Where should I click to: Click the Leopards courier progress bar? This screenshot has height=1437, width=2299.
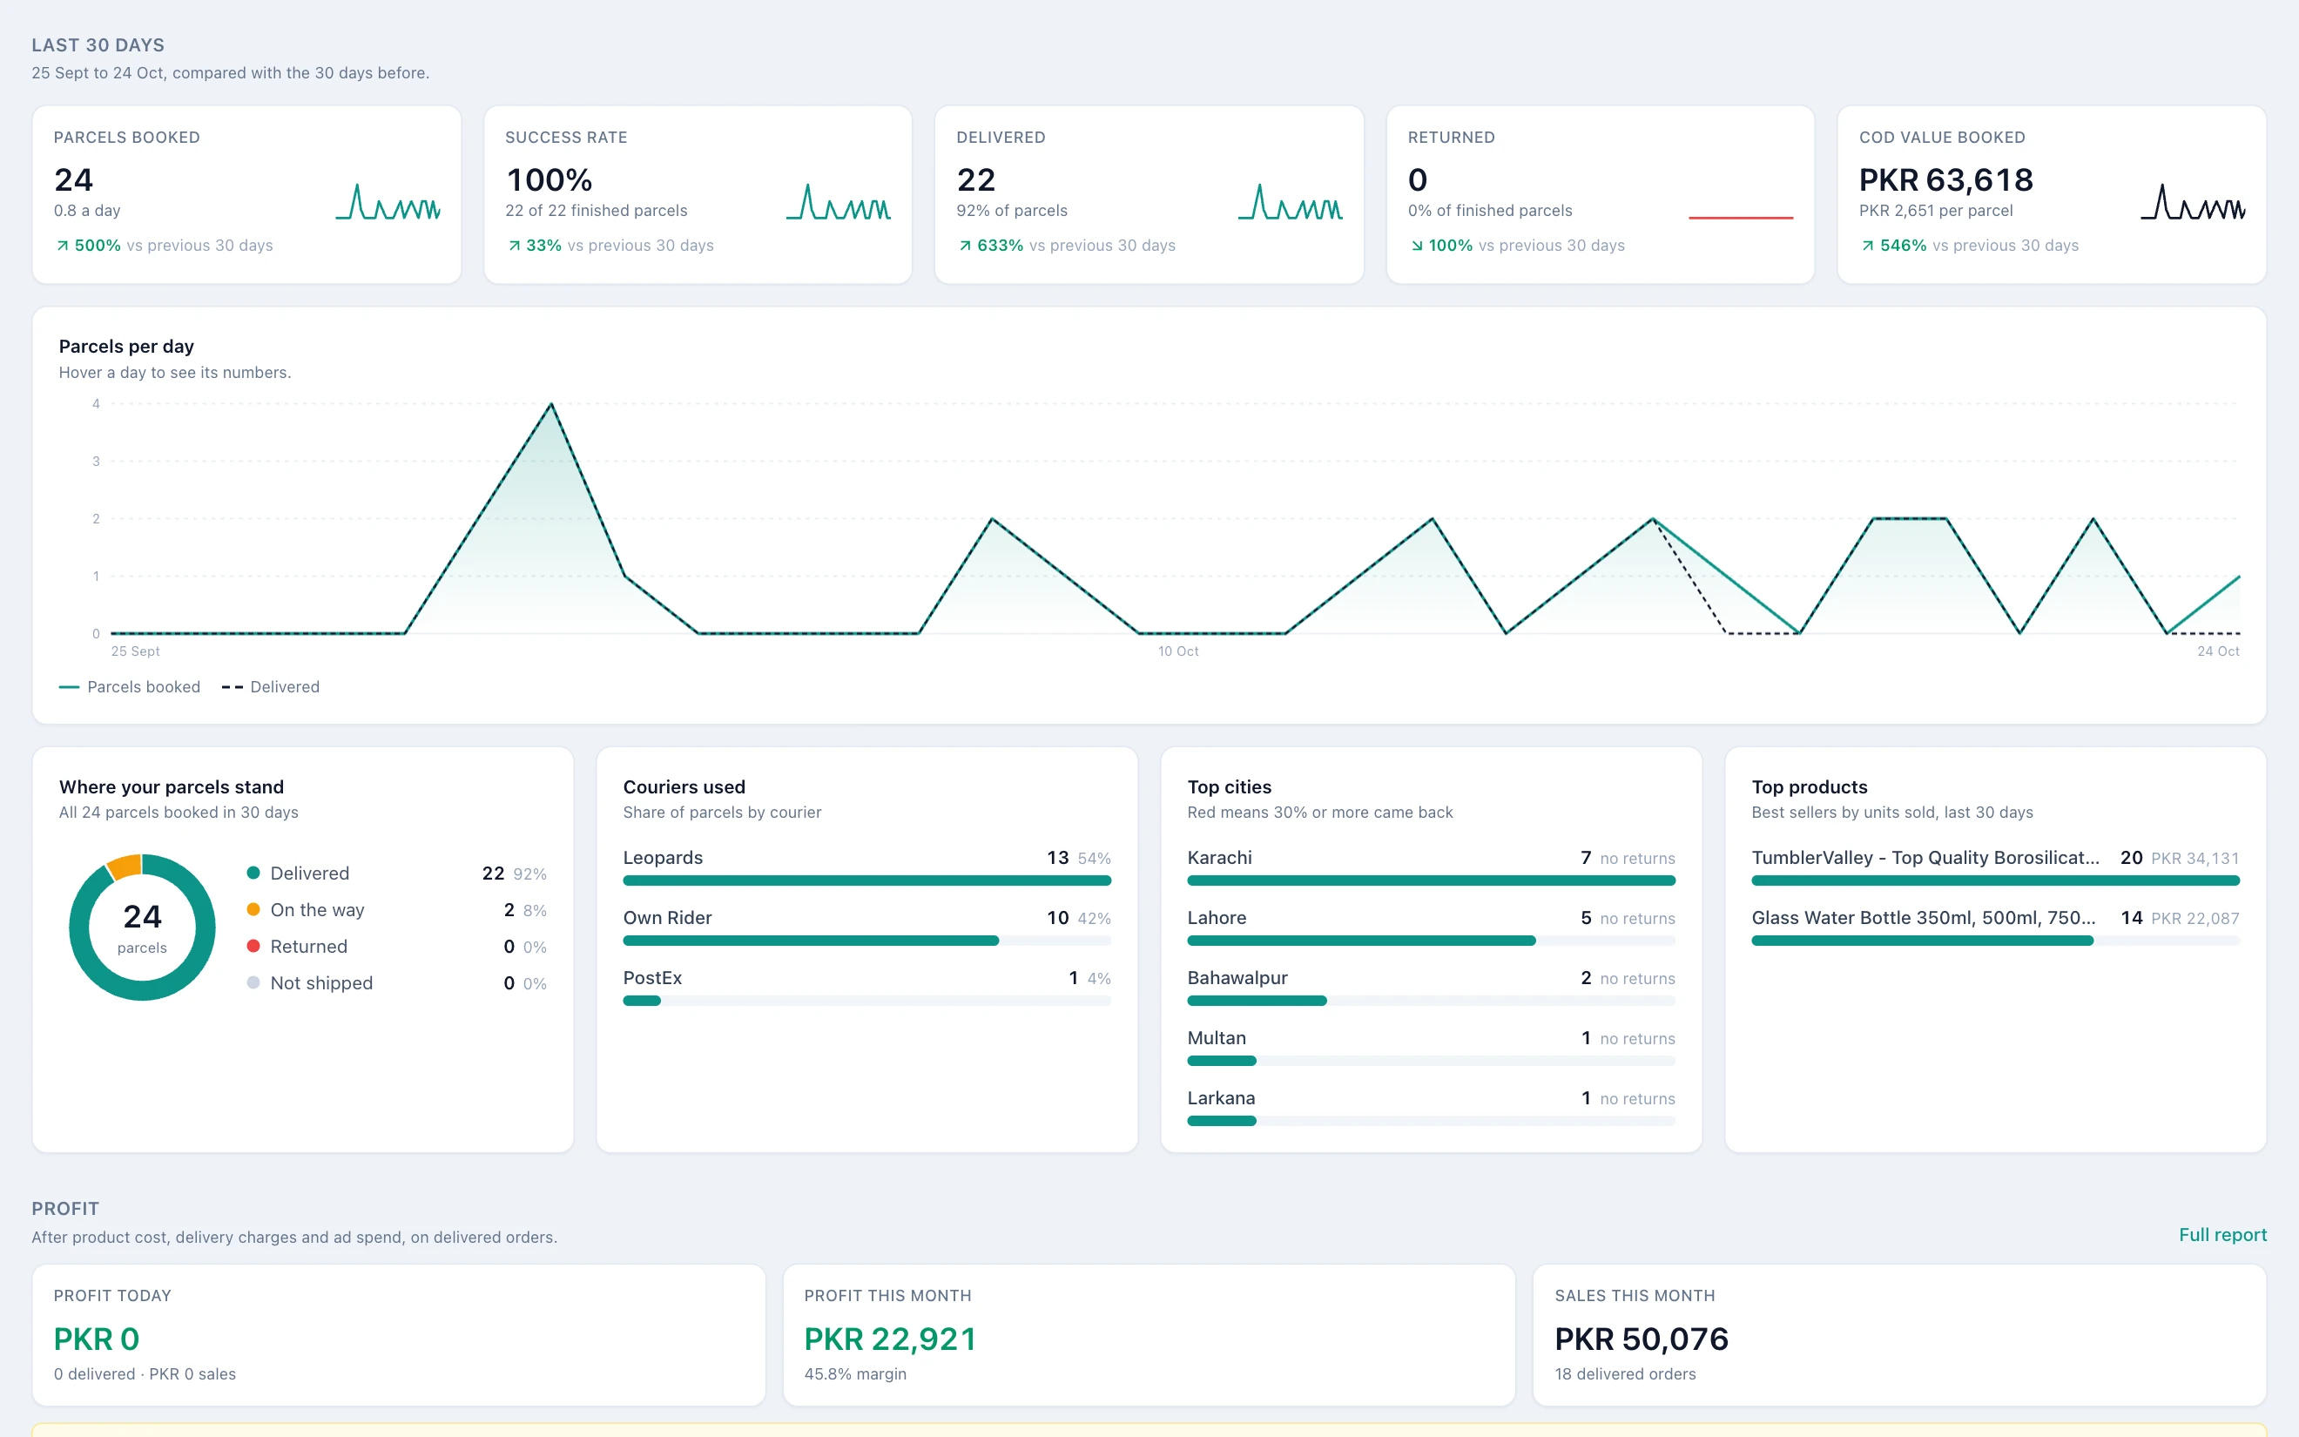point(866,881)
